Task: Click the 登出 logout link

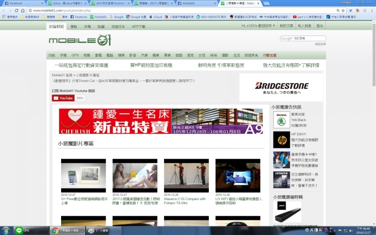Action: point(320,26)
